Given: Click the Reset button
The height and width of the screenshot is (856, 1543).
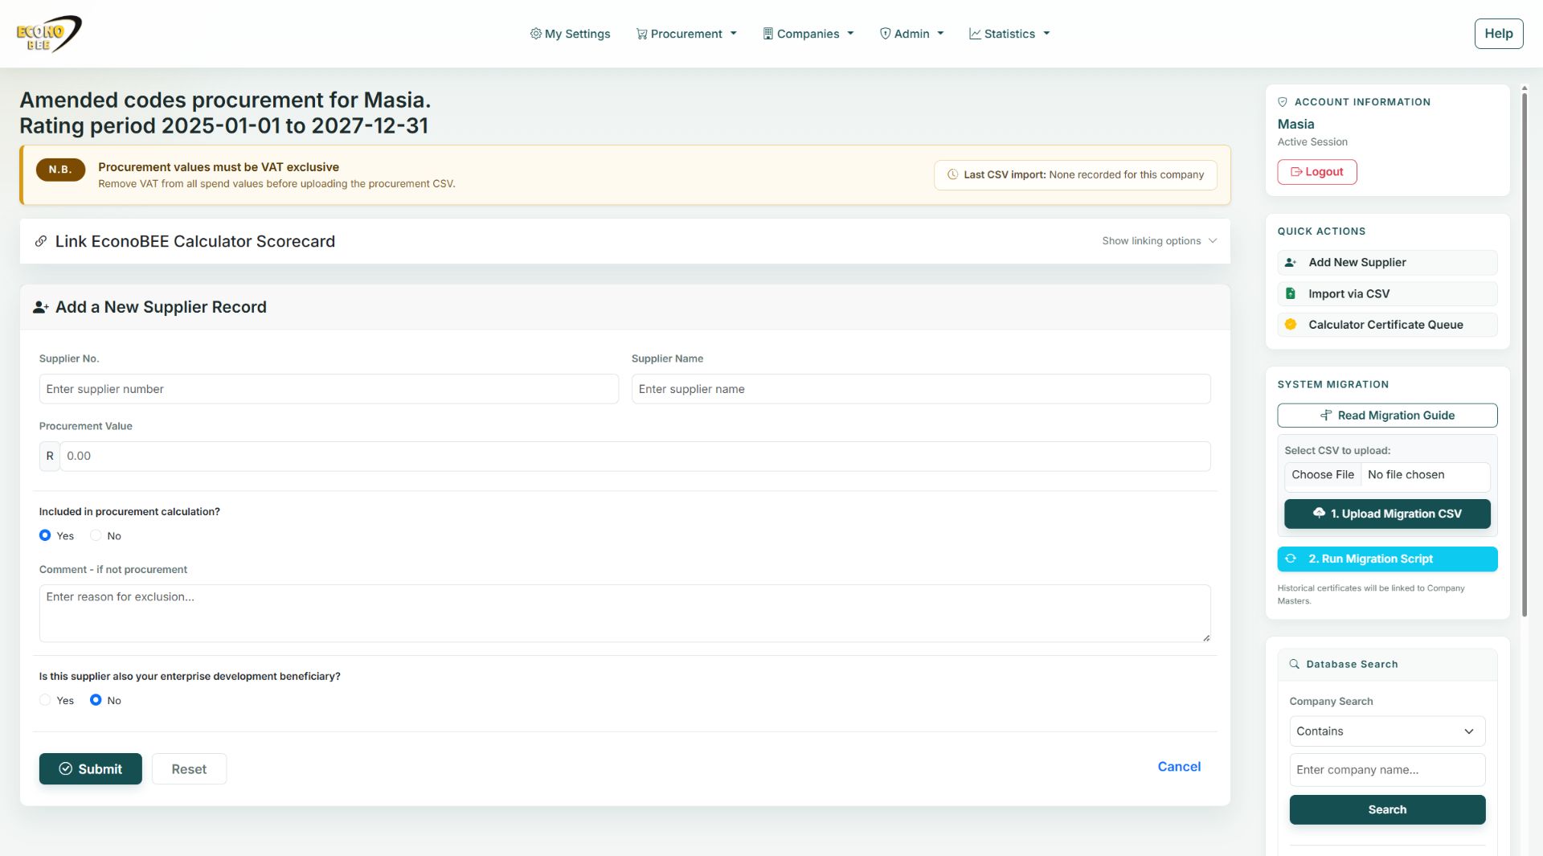Looking at the screenshot, I should [189, 769].
